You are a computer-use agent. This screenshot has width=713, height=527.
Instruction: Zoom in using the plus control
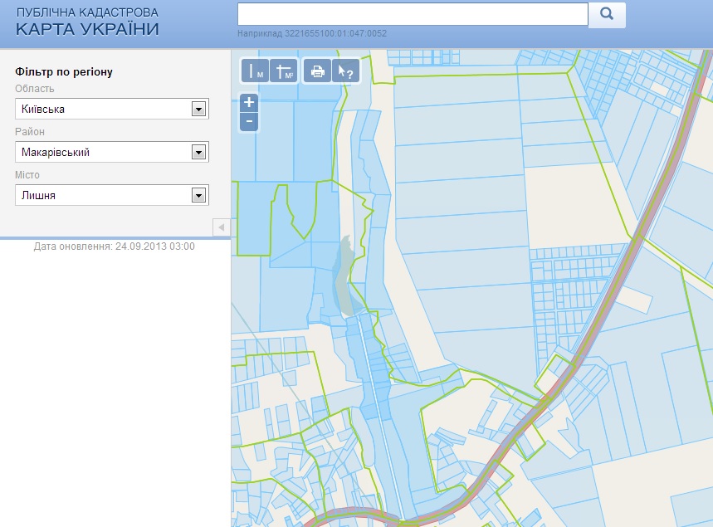pos(248,103)
